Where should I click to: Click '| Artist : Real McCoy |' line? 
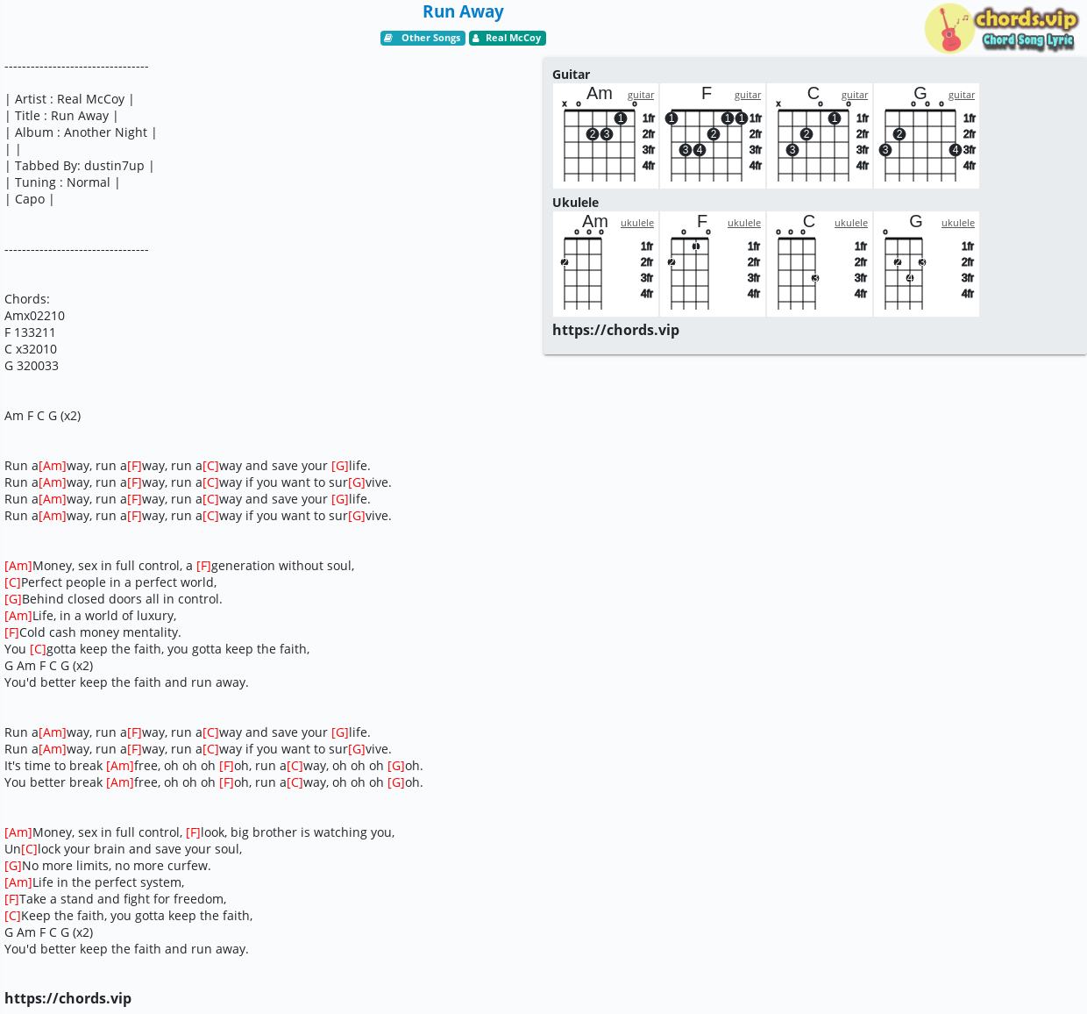tap(69, 99)
